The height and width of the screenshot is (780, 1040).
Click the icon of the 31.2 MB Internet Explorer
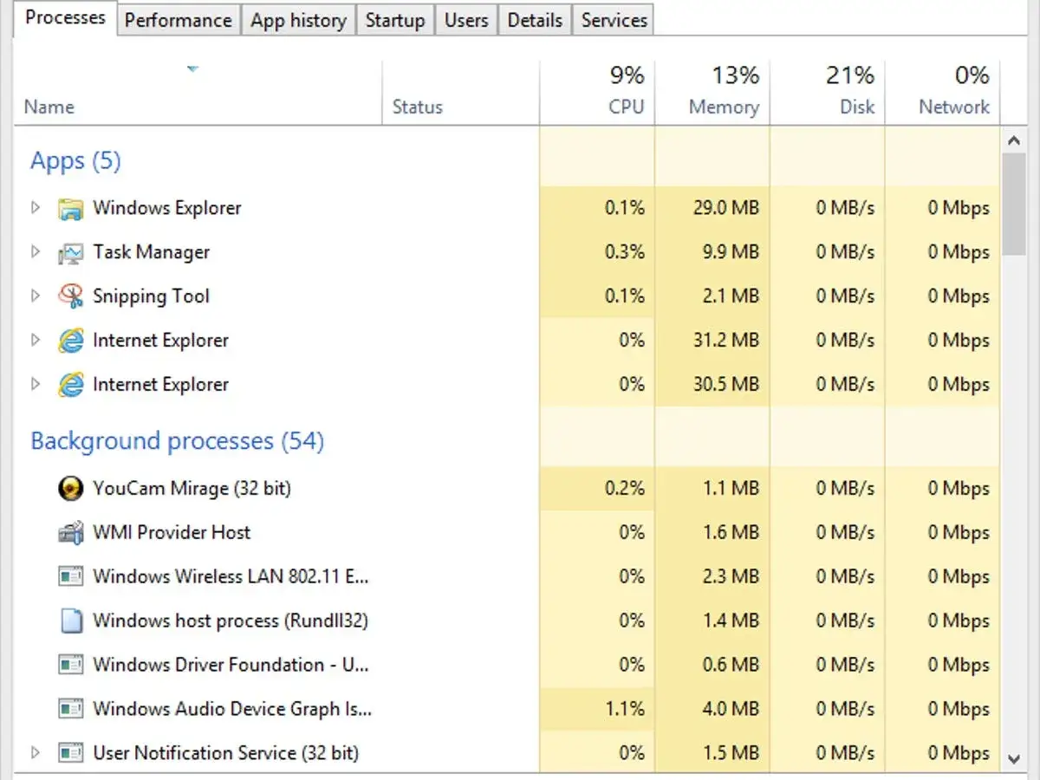point(70,341)
